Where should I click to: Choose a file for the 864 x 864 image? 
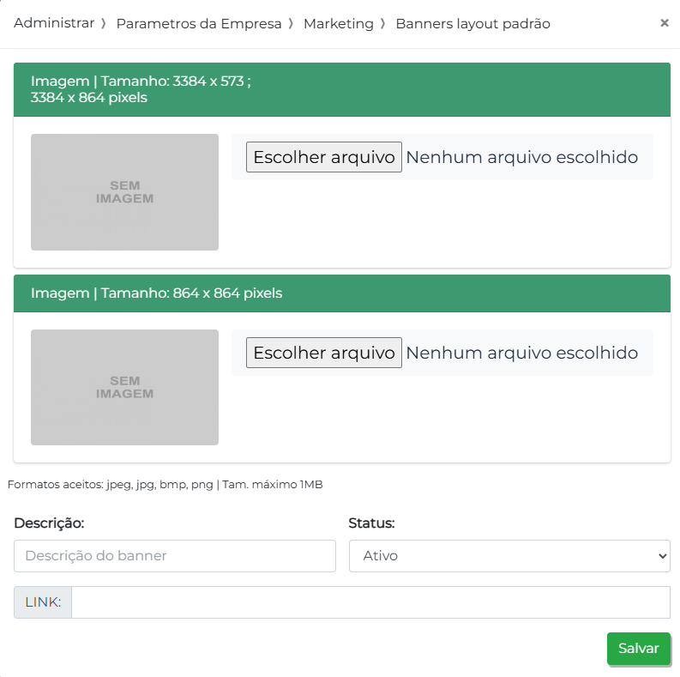tap(324, 353)
